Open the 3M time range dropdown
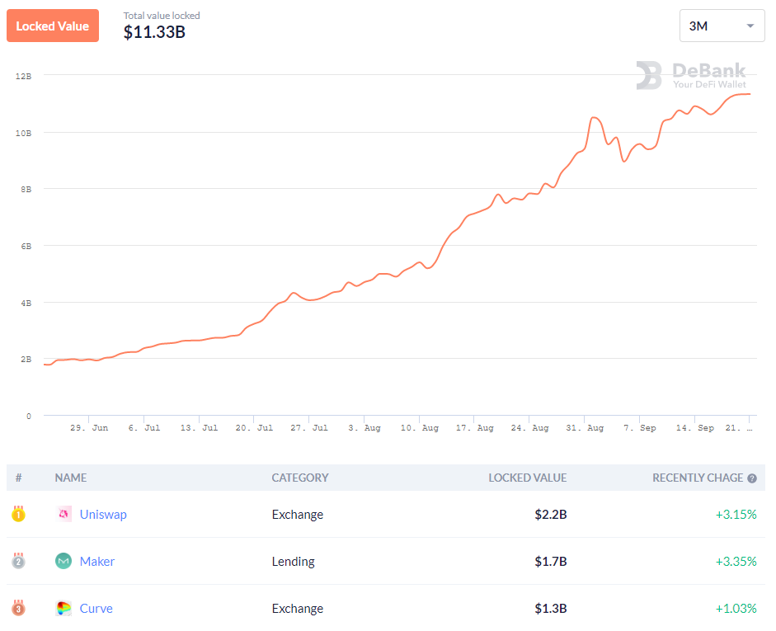This screenshot has height=631, width=776. coord(722,26)
